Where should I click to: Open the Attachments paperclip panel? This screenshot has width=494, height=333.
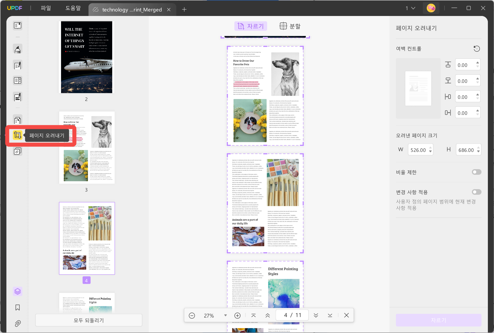[x=18, y=323]
